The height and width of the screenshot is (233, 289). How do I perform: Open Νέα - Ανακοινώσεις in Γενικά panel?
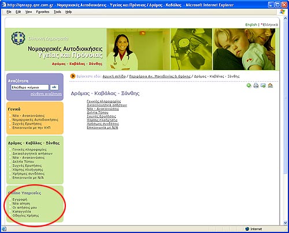click(28, 115)
